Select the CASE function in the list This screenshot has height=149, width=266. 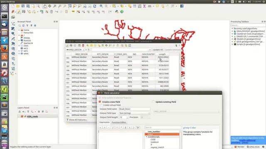tap(153, 139)
